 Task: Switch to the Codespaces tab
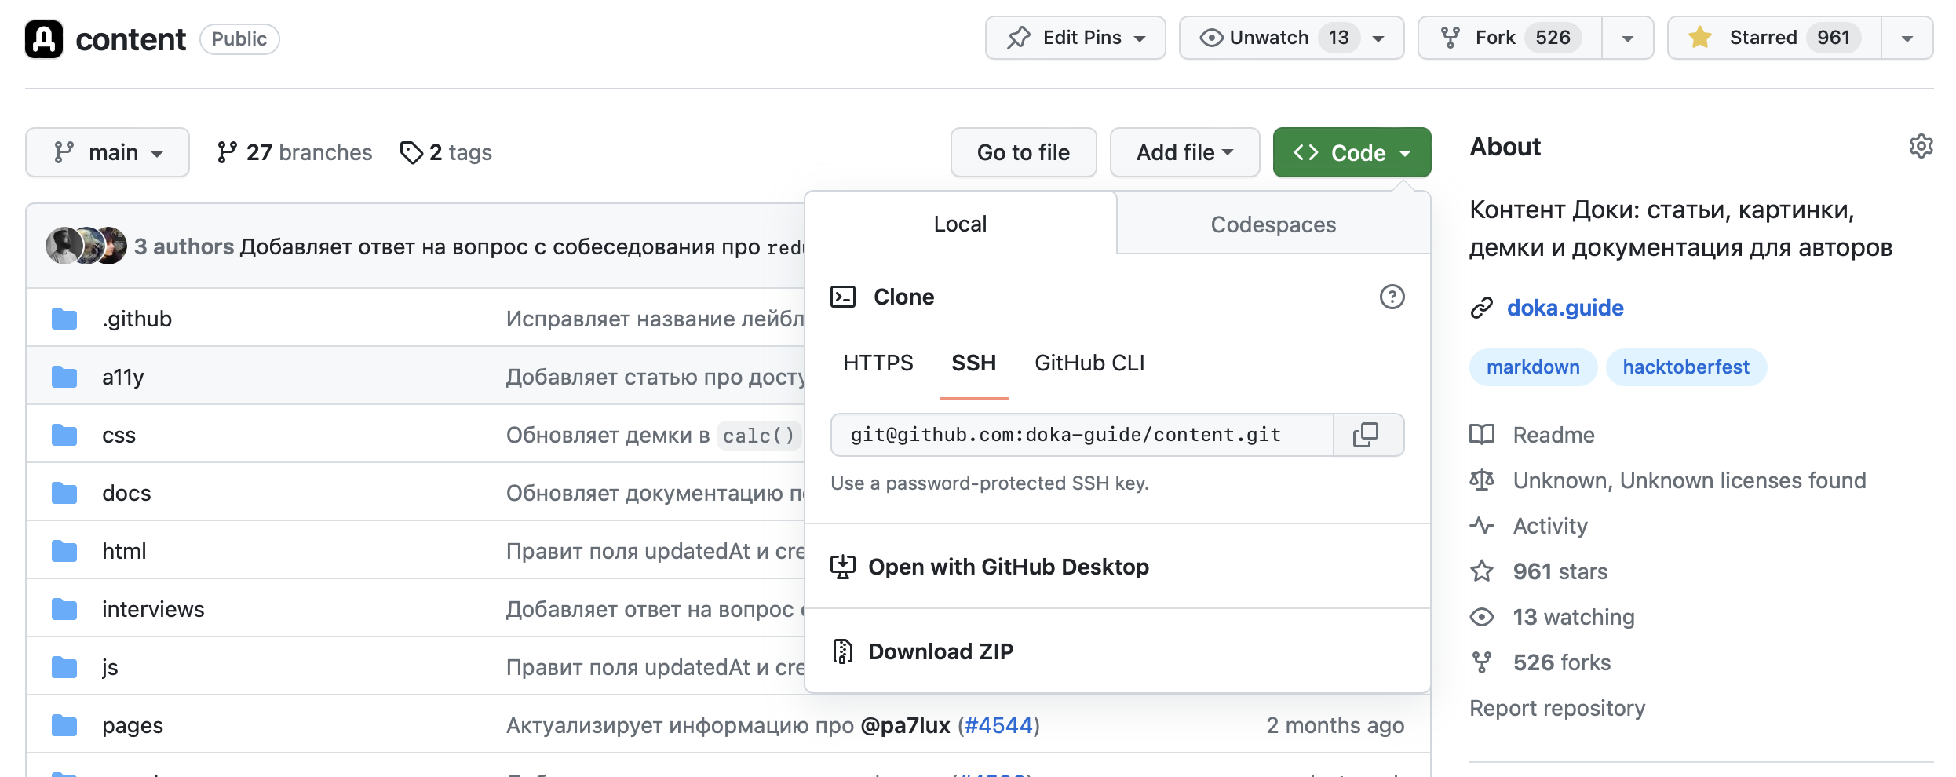[x=1273, y=224]
